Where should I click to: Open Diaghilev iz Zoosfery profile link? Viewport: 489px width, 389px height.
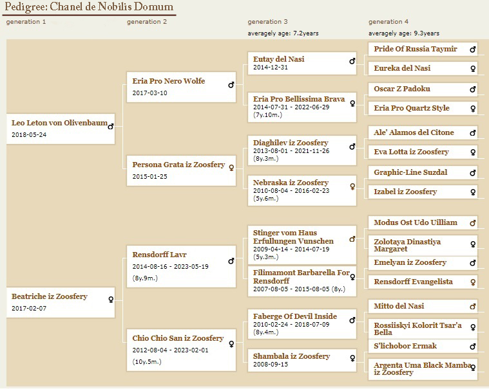coord(291,143)
